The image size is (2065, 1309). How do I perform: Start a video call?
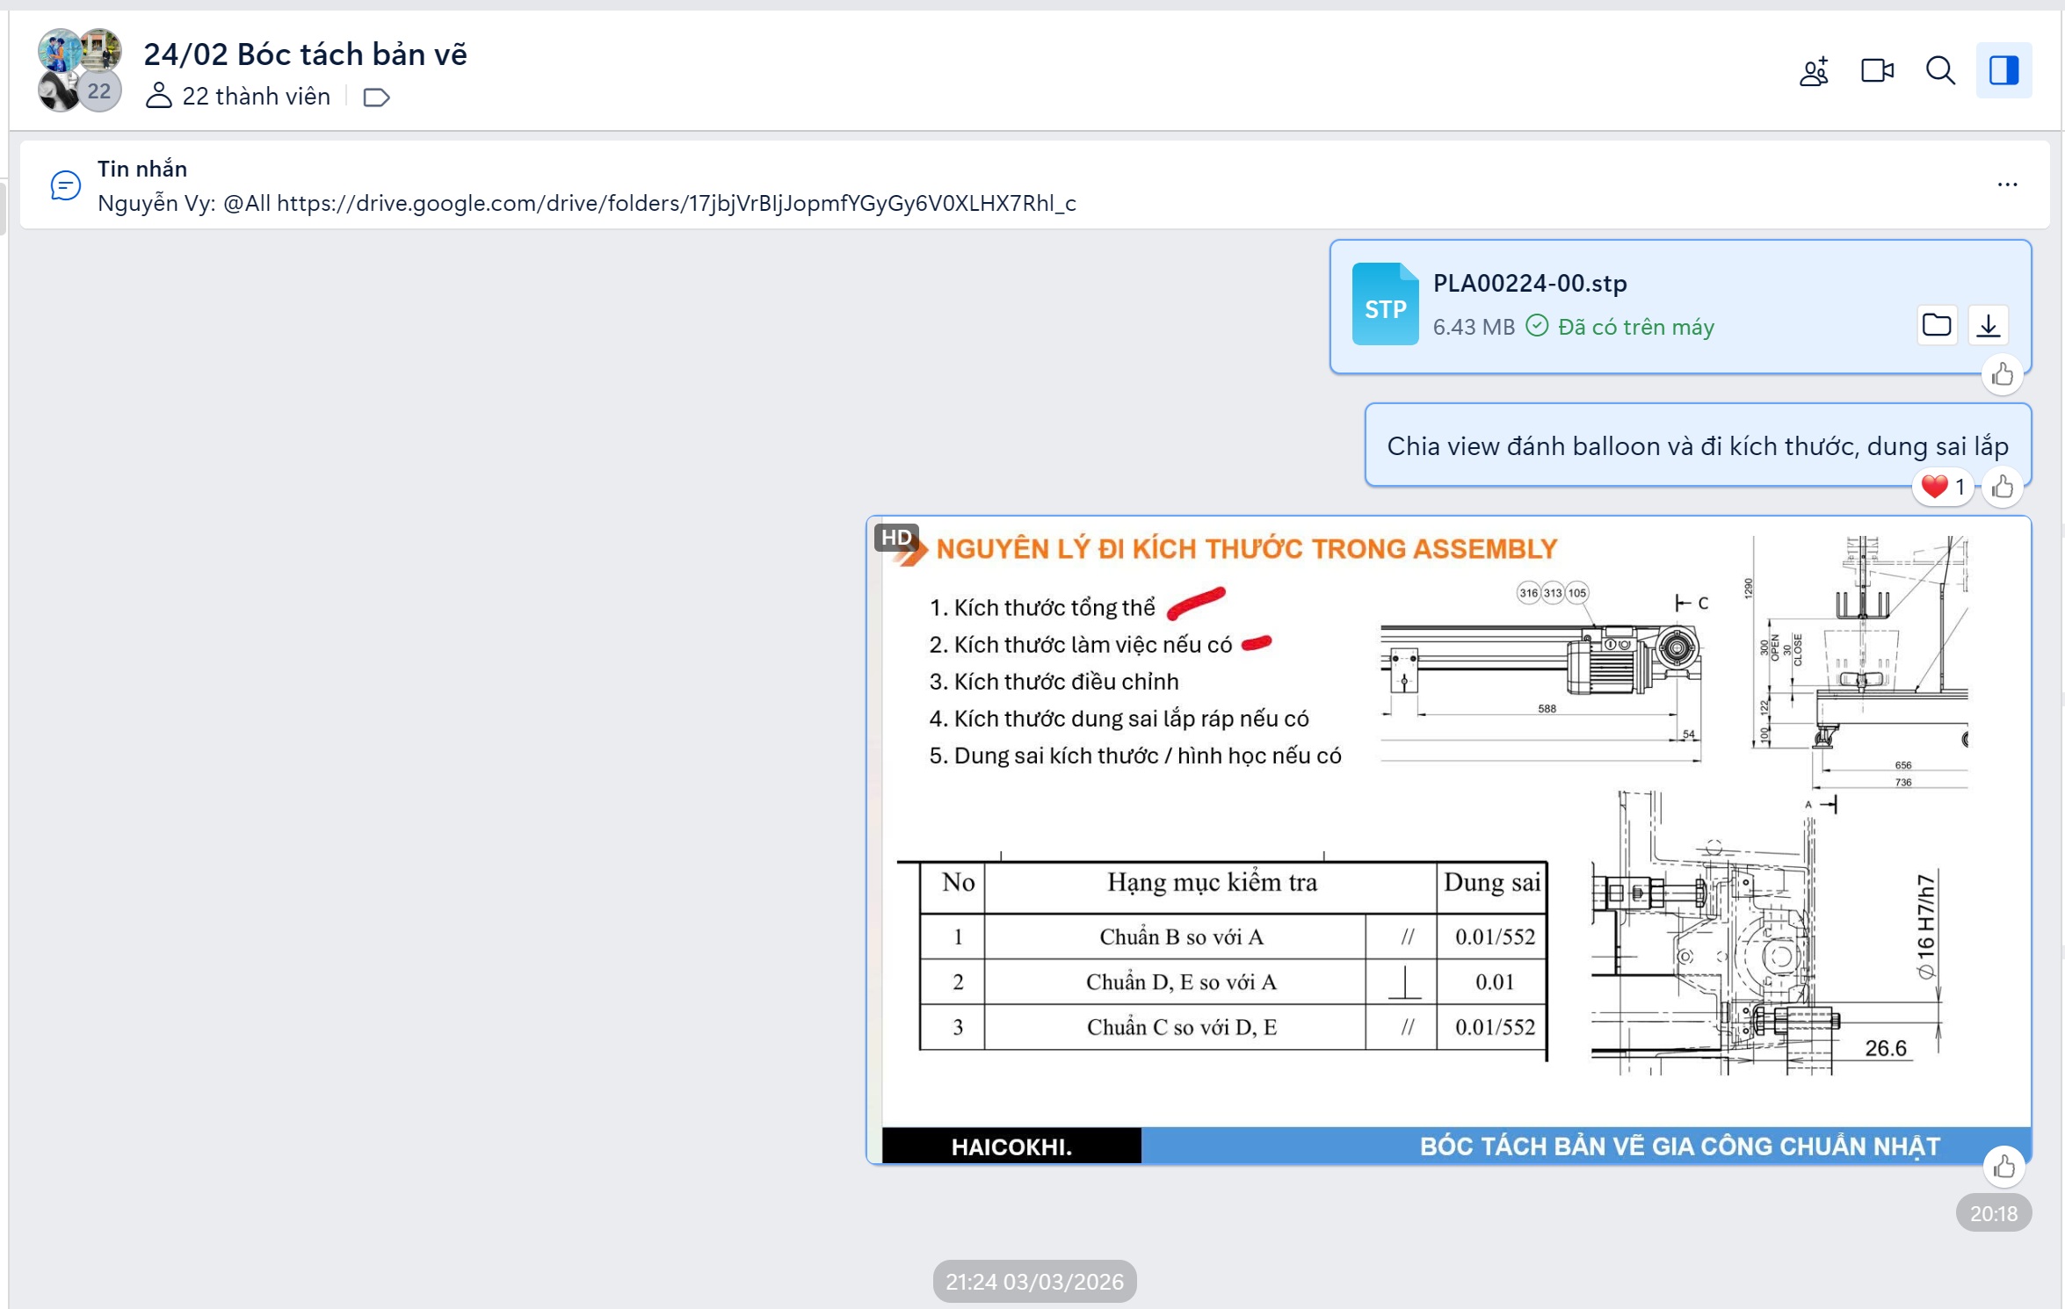[x=1877, y=70]
